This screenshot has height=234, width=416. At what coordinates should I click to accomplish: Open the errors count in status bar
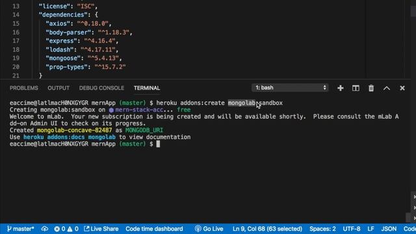click(60, 229)
